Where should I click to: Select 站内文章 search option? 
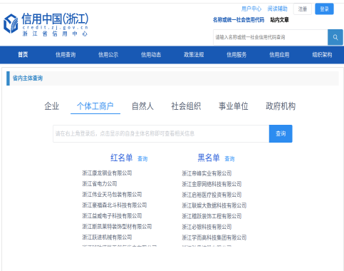tap(279, 20)
